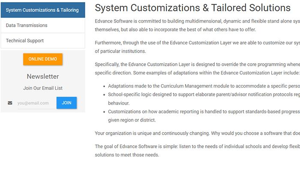Click the Newsletter heading

coord(43,77)
